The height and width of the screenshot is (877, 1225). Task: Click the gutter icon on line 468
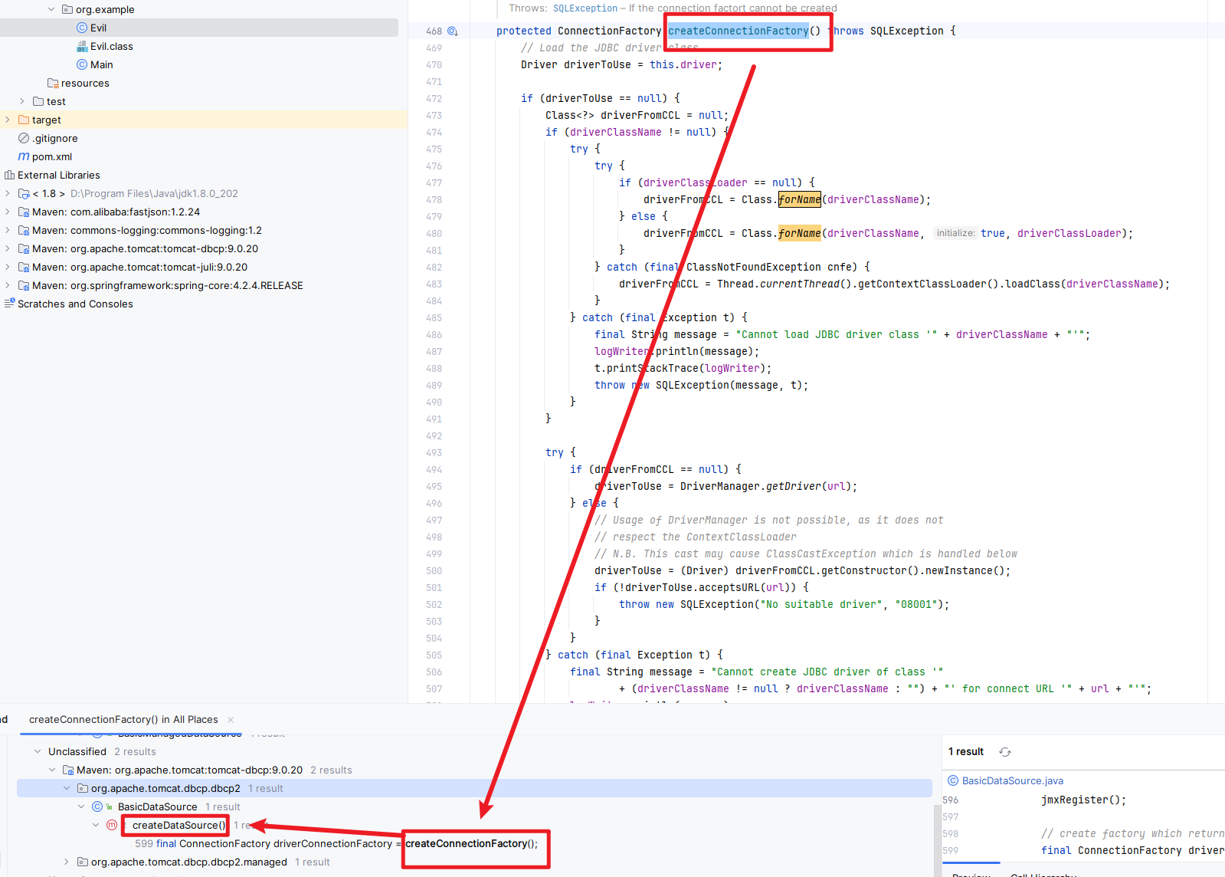(453, 31)
